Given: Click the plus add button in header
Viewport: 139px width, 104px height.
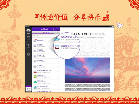Looking at the screenshot, I should point(58,29).
